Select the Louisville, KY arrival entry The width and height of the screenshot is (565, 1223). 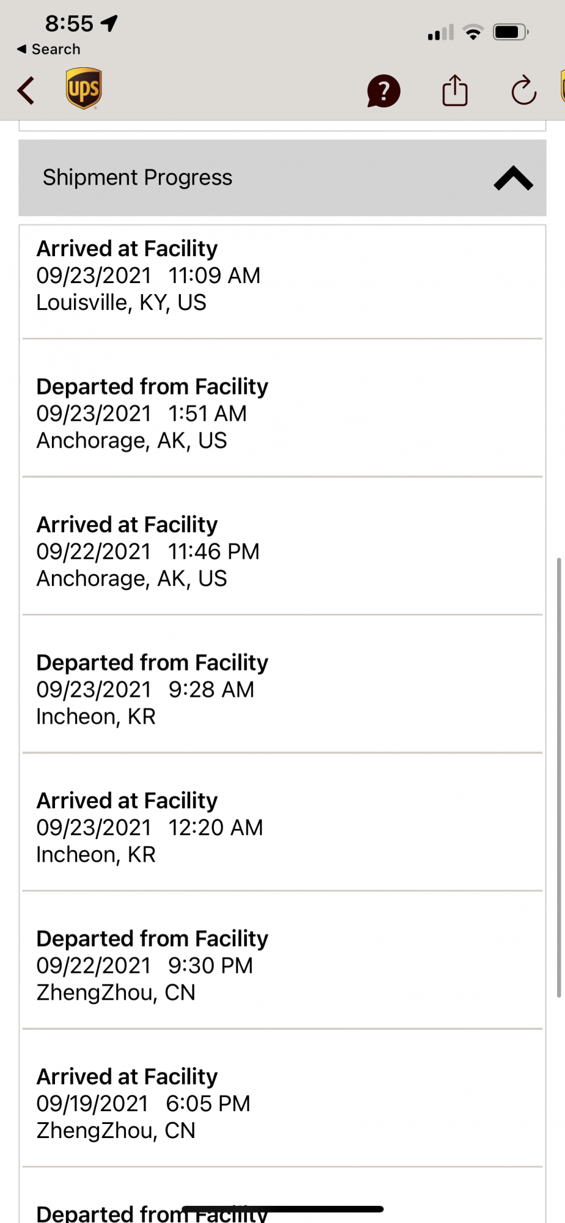(x=281, y=276)
